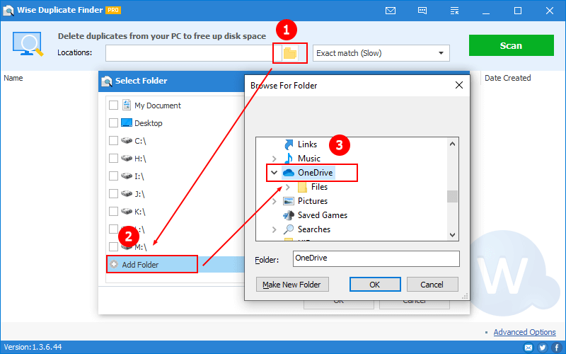Close the Browse For Folder dialog

459,85
